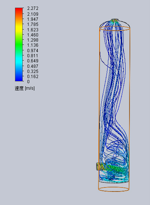
Task: Click the yellow band of the color bar
Action: point(19,28)
